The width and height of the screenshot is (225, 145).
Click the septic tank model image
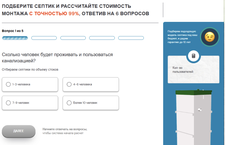coord(194,117)
